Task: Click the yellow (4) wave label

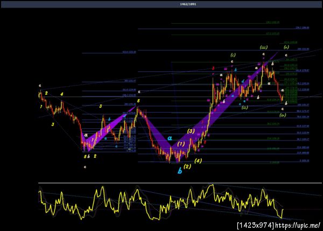Action: [x=198, y=161]
